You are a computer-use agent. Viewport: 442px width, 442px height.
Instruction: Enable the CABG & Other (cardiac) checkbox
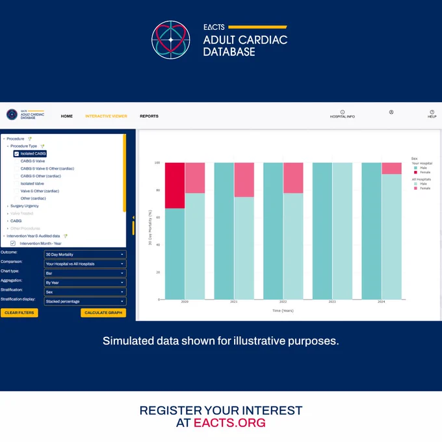pyautogui.click(x=17, y=176)
